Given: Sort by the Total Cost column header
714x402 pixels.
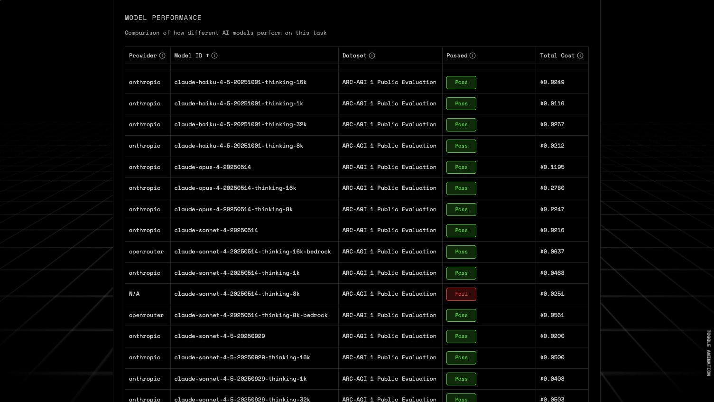Looking at the screenshot, I should (x=557, y=56).
